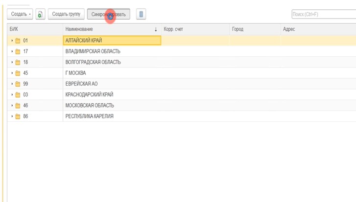The width and height of the screenshot is (356, 202).
Task: Click the БИК column header
Action: click(x=34, y=30)
